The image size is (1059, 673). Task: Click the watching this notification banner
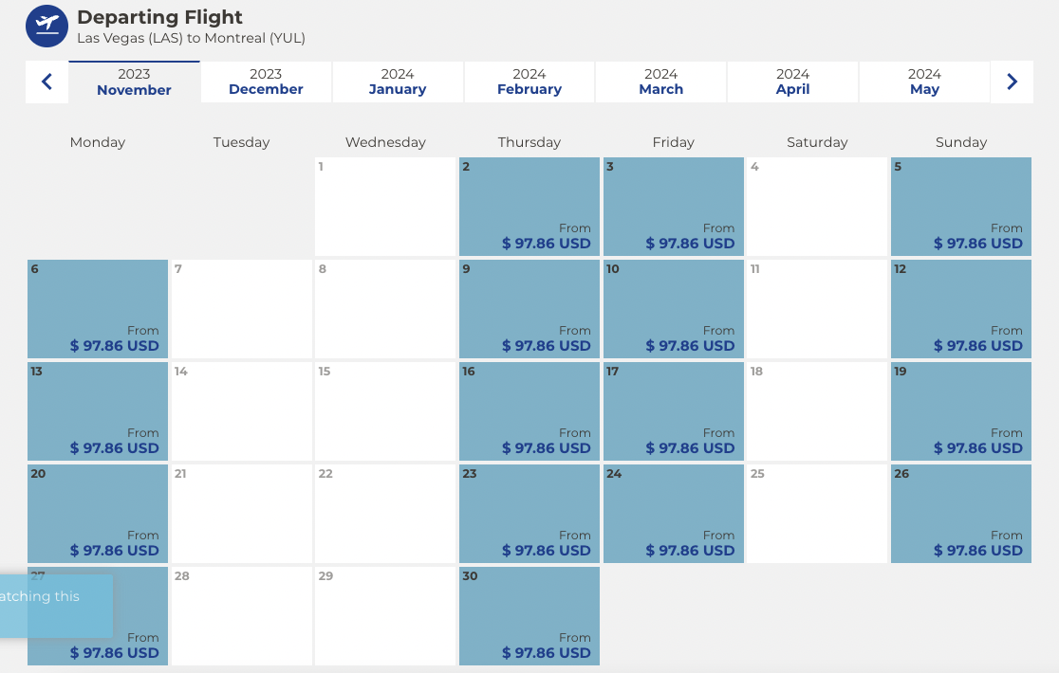point(56,606)
